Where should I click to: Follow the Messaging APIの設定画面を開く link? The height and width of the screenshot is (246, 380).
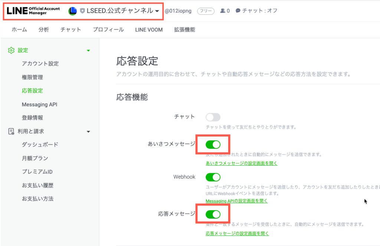pos(236,201)
